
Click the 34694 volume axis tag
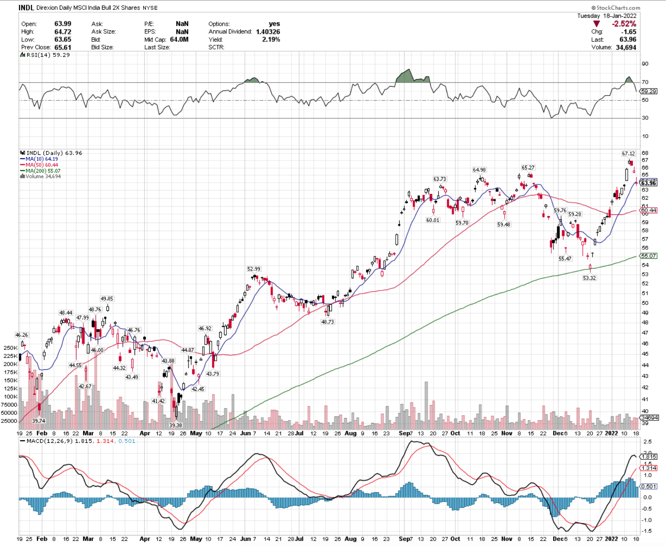(649, 418)
